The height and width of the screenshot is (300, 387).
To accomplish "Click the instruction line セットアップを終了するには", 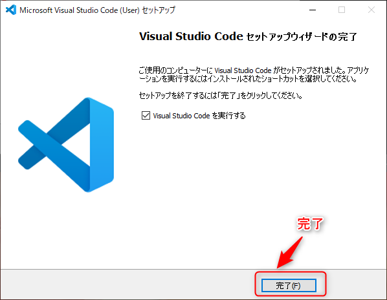I will pyautogui.click(x=221, y=95).
